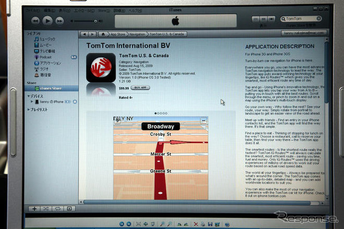
Task: Eject kenny's iPhone
Action: click(75, 102)
